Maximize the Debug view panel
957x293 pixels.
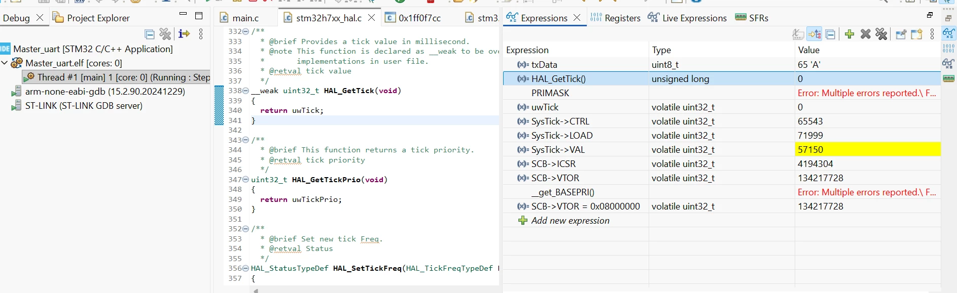coord(199,16)
